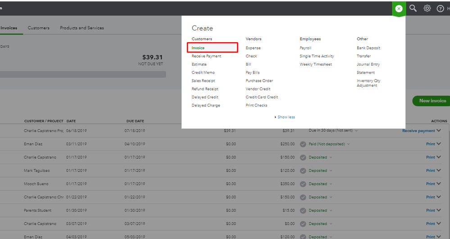Open the Customers tab
This screenshot has width=450, height=239.
pos(39,28)
